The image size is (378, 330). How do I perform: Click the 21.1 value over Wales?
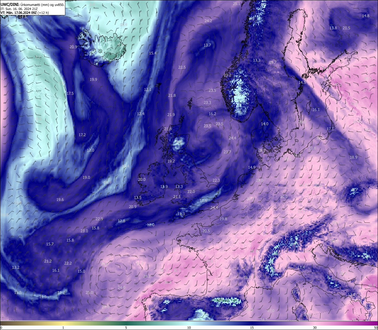coord(177,197)
